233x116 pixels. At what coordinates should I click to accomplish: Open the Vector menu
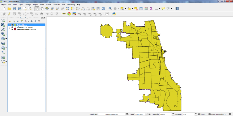42,5
